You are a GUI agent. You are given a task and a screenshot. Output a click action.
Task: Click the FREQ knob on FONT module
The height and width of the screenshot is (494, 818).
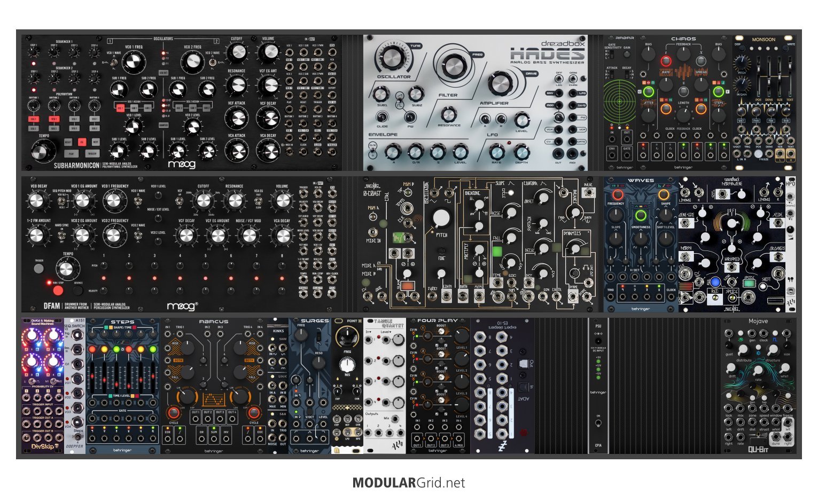coord(347,336)
